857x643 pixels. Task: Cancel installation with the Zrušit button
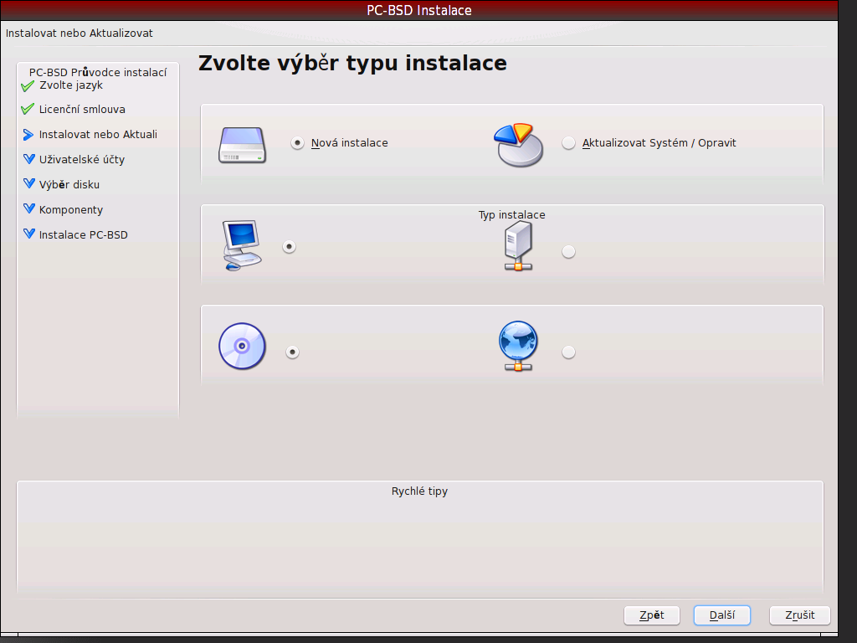click(799, 615)
